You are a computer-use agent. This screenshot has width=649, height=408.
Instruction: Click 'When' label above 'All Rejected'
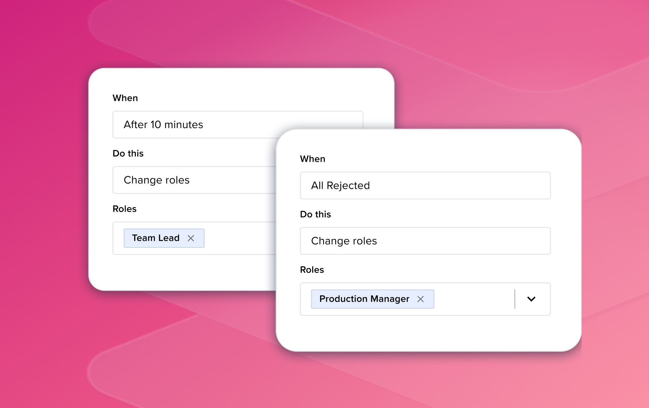[x=313, y=159]
